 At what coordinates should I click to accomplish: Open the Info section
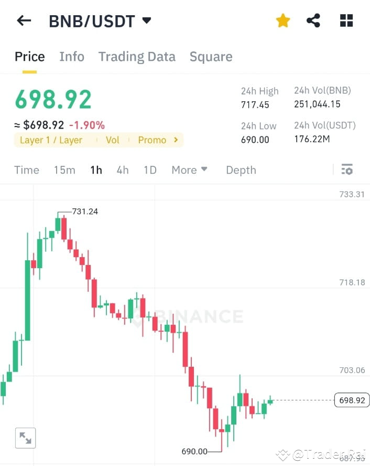click(x=72, y=57)
